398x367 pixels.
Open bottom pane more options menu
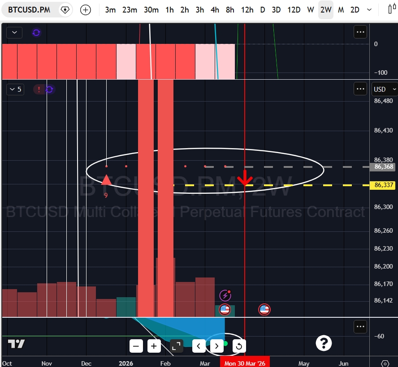360,326
